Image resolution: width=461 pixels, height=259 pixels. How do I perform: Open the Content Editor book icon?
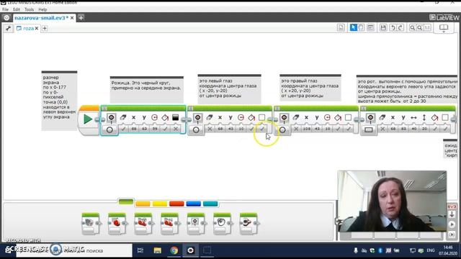click(444, 28)
